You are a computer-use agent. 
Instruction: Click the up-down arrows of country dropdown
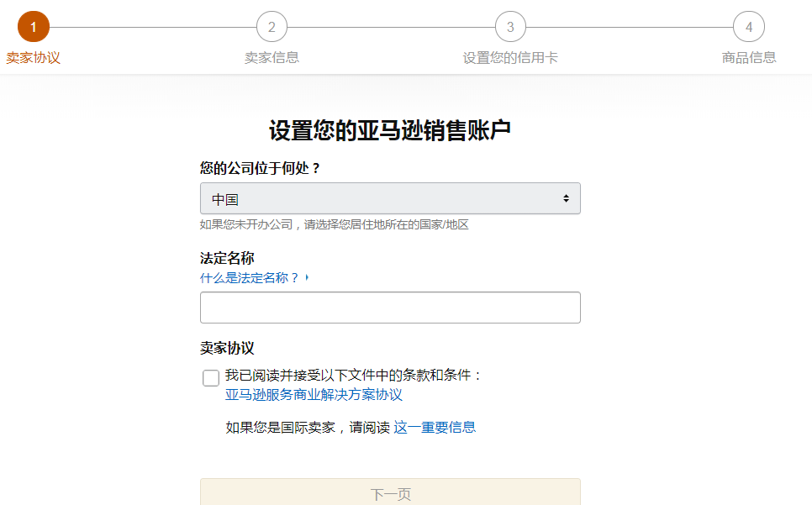pos(566,198)
